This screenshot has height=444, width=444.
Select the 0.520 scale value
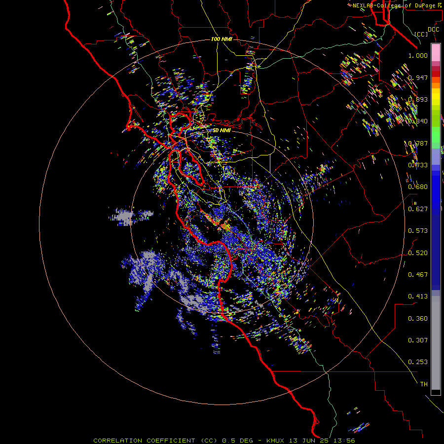(418, 253)
